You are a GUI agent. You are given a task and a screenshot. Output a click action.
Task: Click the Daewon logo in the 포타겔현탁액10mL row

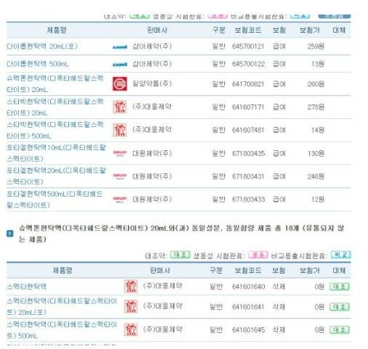pos(120,153)
